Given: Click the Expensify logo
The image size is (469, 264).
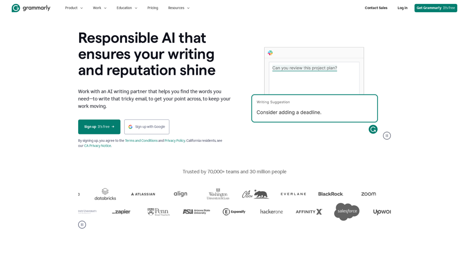Looking at the screenshot, I should [x=234, y=212].
